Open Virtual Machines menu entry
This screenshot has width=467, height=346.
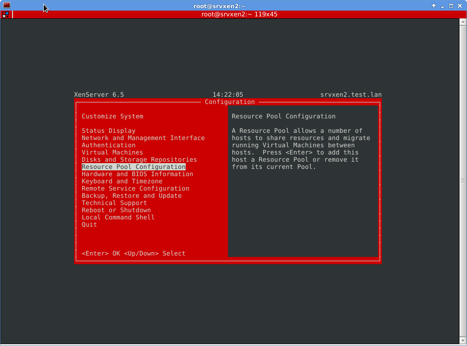(x=112, y=152)
